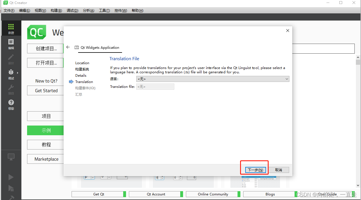Click the Location wizard step
This screenshot has height=200, width=361.
pos(82,63)
